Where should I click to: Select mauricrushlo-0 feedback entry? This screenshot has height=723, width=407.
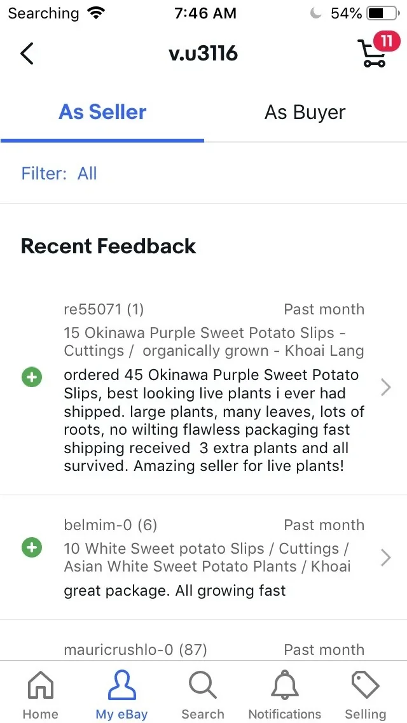[135, 650]
